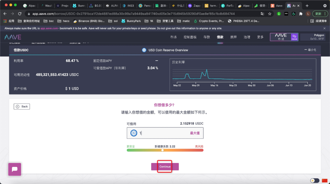Click the translate icon in the address bar

262,14
